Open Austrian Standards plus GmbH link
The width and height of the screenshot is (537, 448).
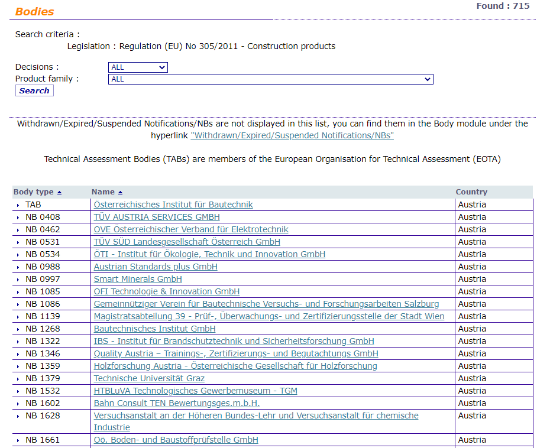(156, 267)
